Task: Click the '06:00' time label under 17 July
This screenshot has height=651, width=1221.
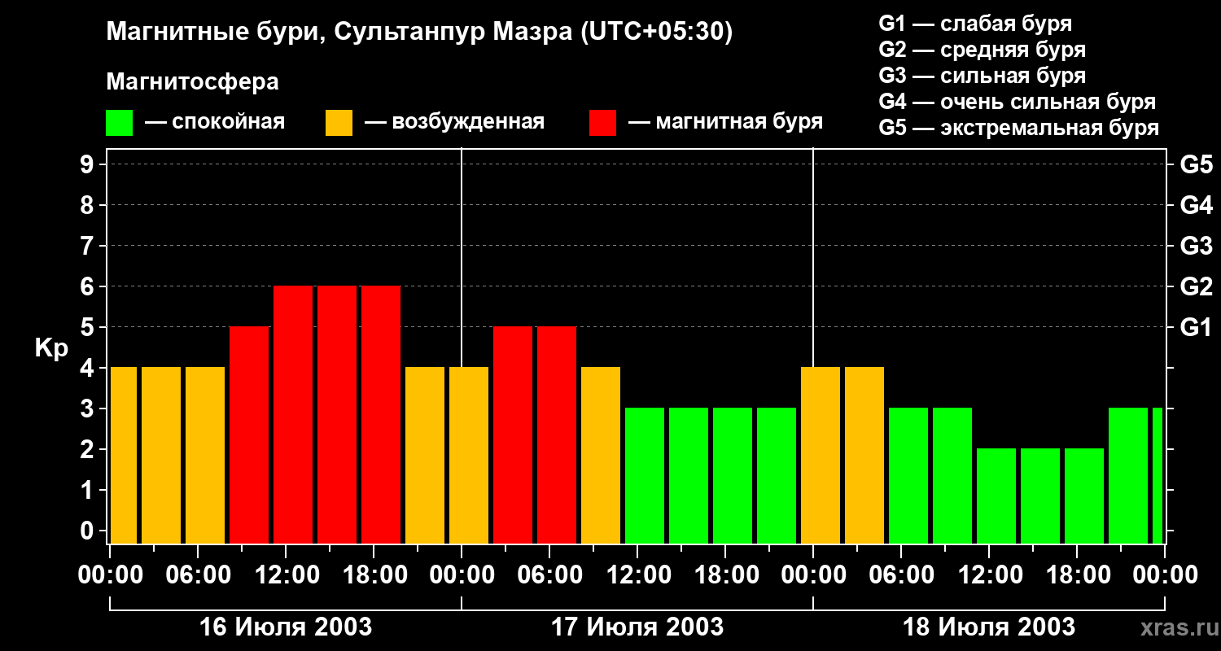Action: (x=549, y=575)
